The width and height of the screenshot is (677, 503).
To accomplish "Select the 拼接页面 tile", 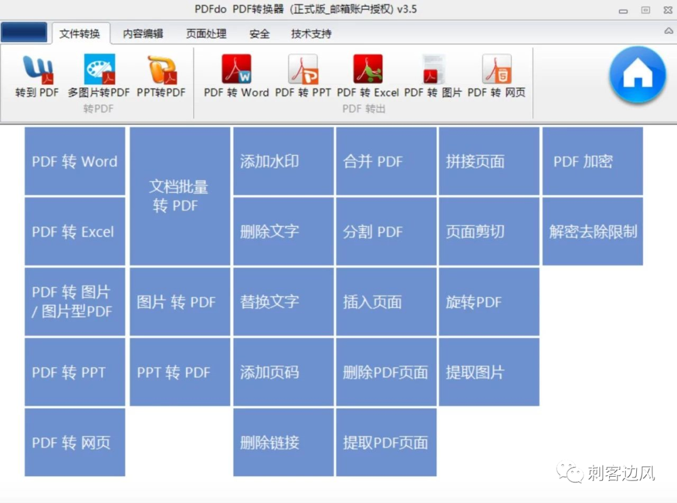I will 489,161.
